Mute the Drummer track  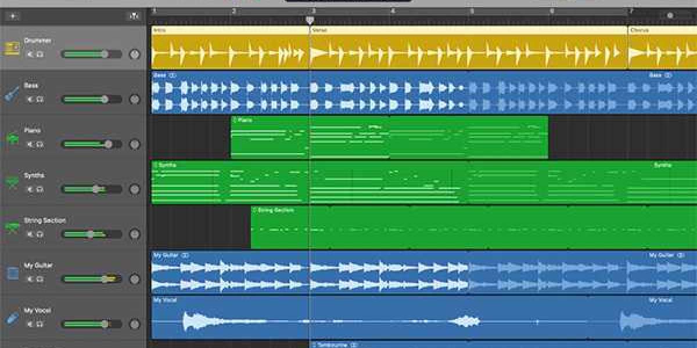coord(30,54)
